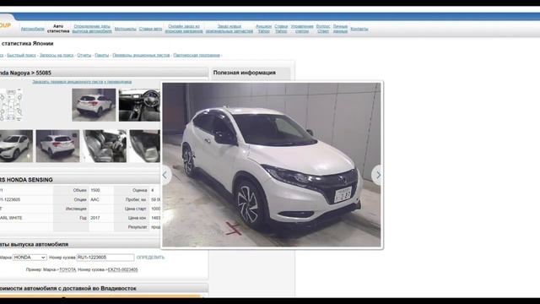540x304 pixels.
Task: Click the auction sheet translation order link
Action: pyautogui.click(x=82, y=82)
